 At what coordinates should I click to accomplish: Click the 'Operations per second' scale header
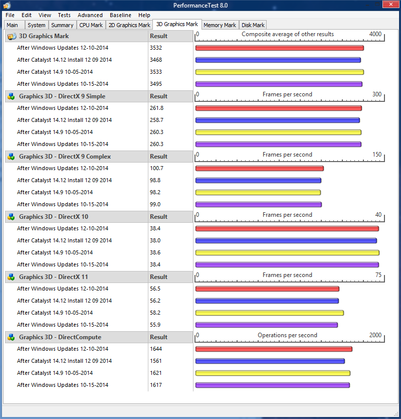289,337
